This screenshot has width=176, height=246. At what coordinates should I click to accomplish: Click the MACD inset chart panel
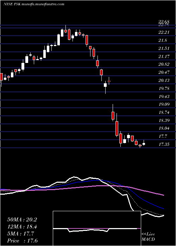tap(97, 228)
